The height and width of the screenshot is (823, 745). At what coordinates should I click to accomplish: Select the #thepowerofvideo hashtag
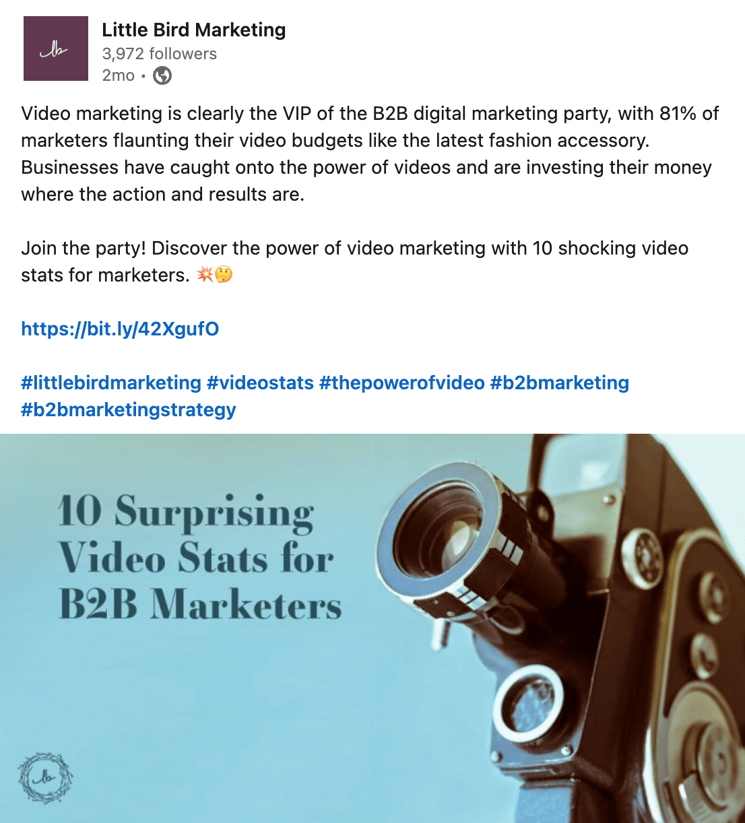tap(401, 383)
